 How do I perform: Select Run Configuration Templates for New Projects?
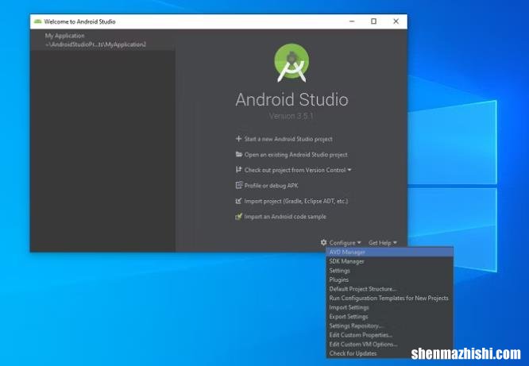coord(390,299)
